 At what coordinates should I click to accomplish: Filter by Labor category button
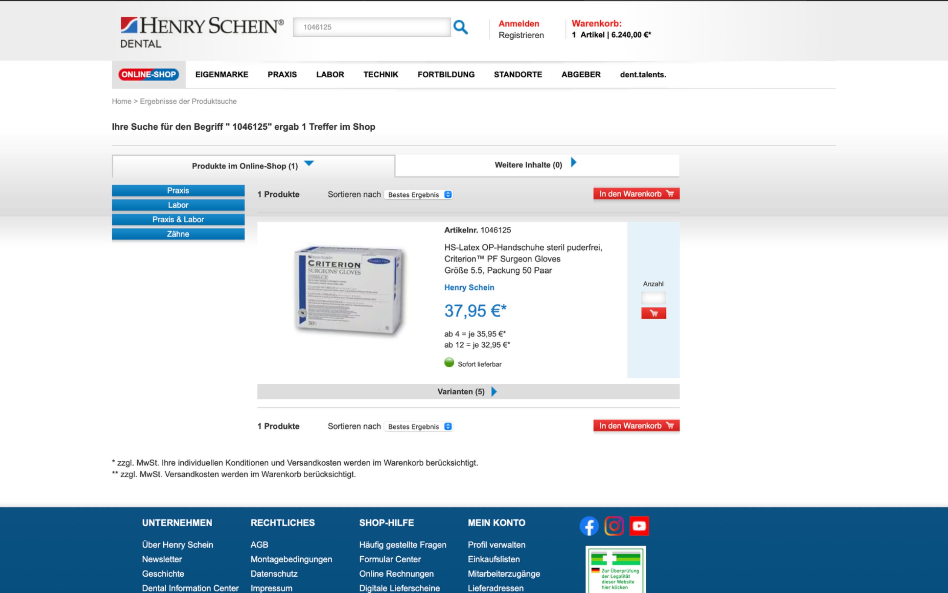(178, 205)
